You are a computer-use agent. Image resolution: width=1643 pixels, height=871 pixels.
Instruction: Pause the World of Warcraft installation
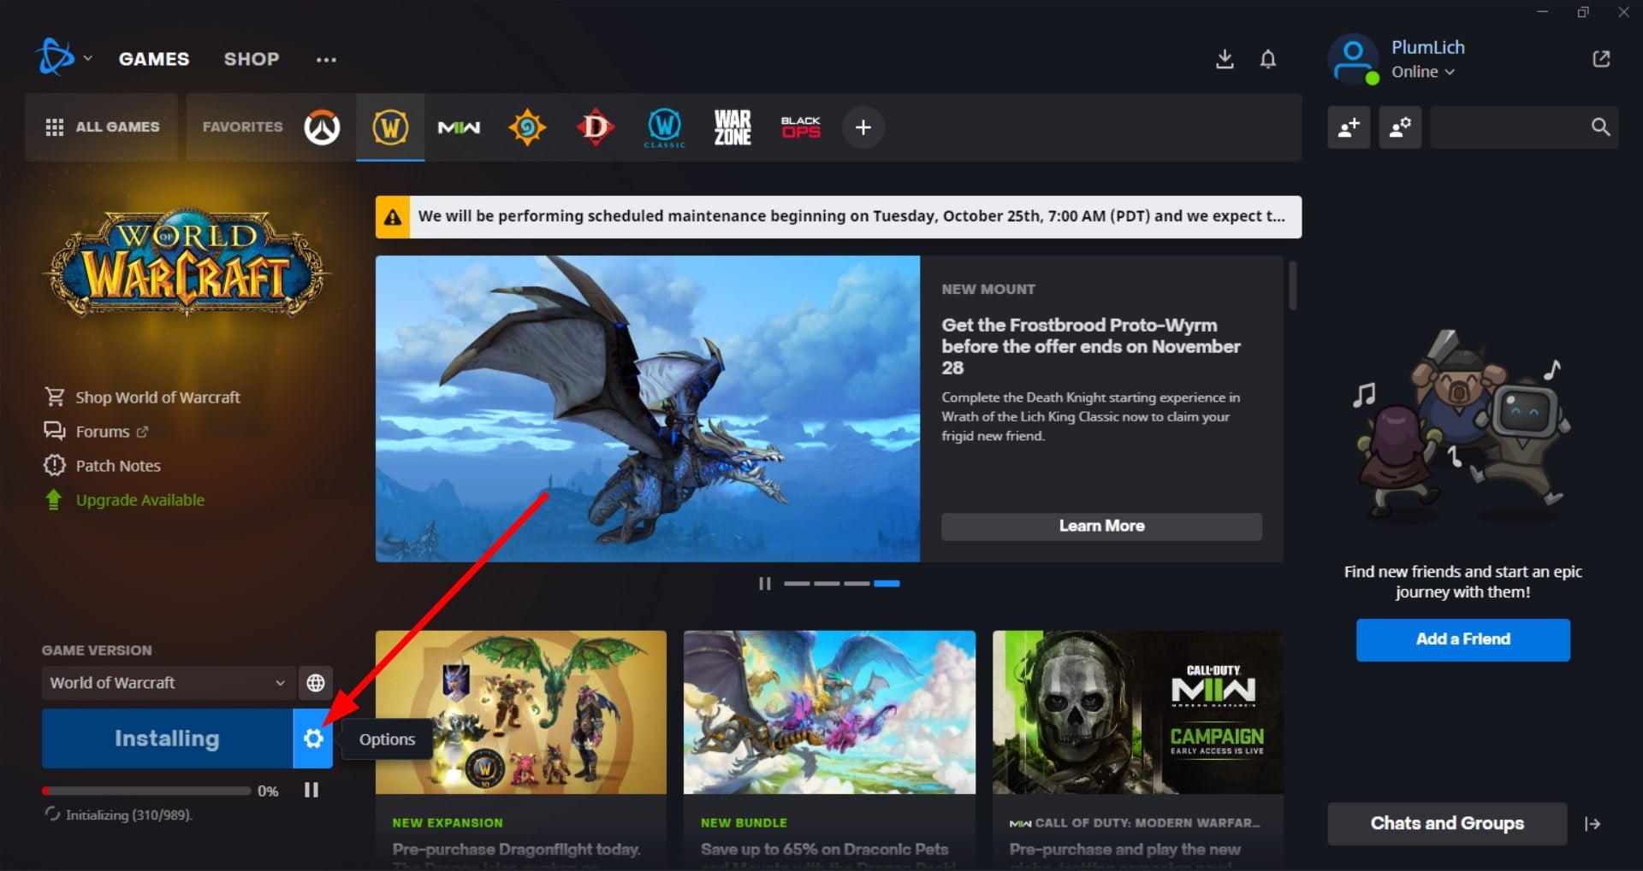[311, 789]
